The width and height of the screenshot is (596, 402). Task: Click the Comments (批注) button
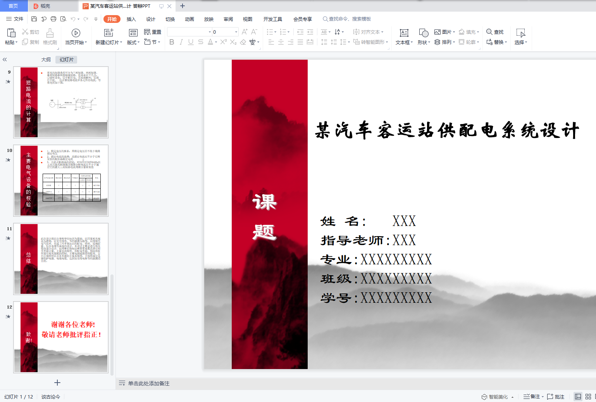point(556,397)
